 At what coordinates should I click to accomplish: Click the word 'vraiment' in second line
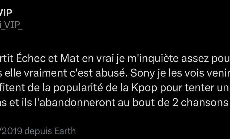point(45,73)
